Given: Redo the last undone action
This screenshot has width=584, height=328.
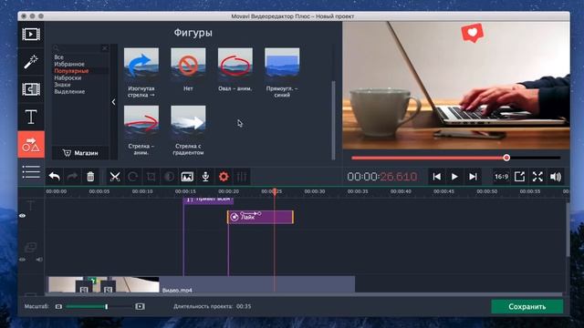Looking at the screenshot, I should [72, 177].
